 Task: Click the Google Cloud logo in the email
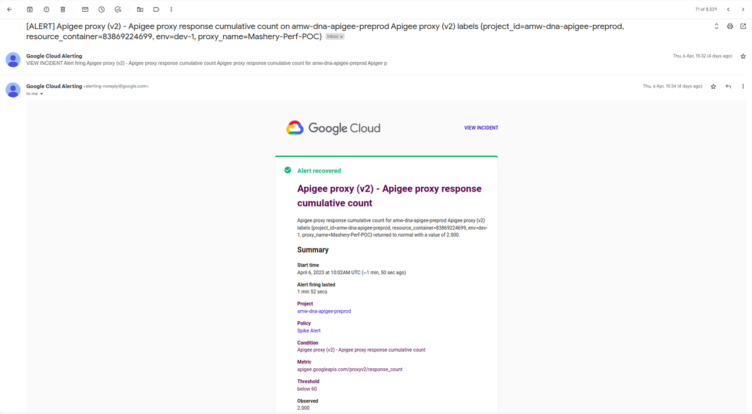(333, 128)
